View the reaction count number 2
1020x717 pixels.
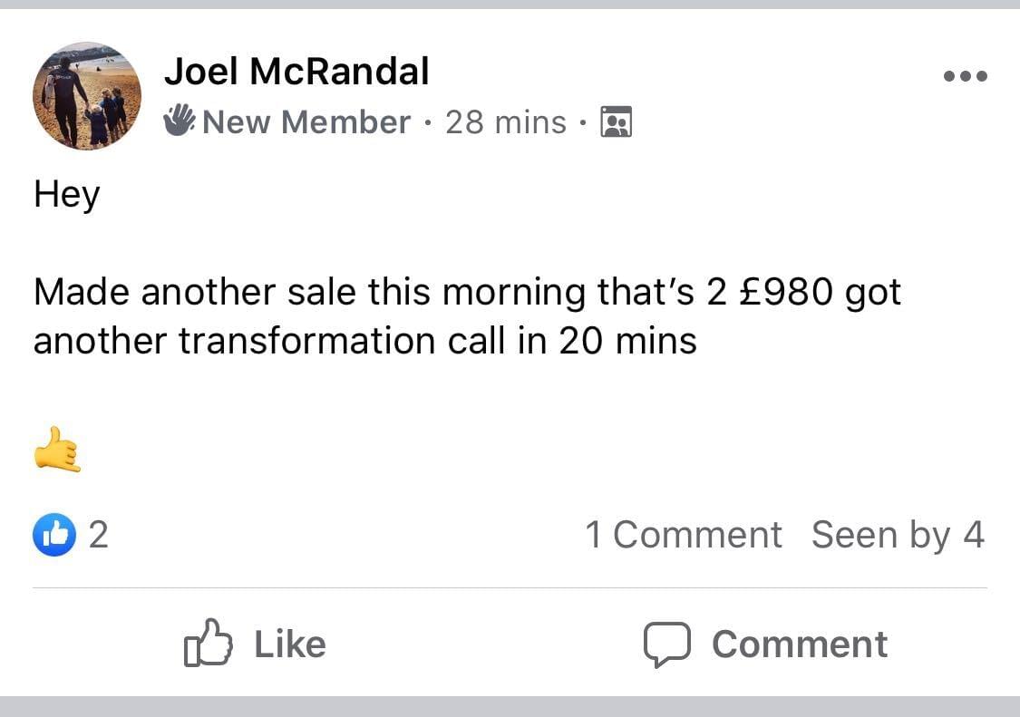click(x=98, y=535)
